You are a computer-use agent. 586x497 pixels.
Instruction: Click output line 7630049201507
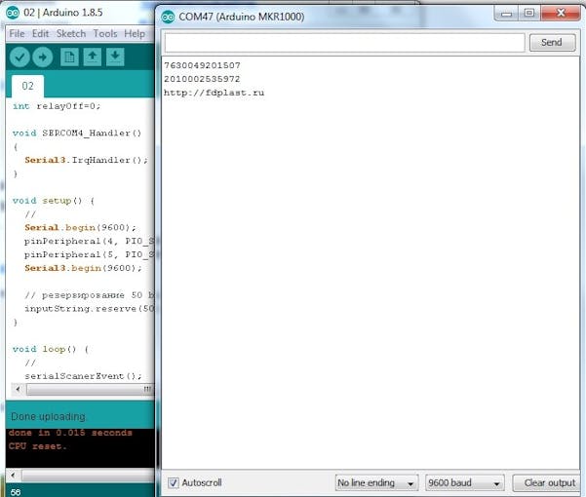click(x=202, y=65)
